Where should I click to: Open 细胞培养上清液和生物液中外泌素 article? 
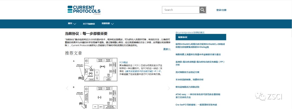[198, 54]
